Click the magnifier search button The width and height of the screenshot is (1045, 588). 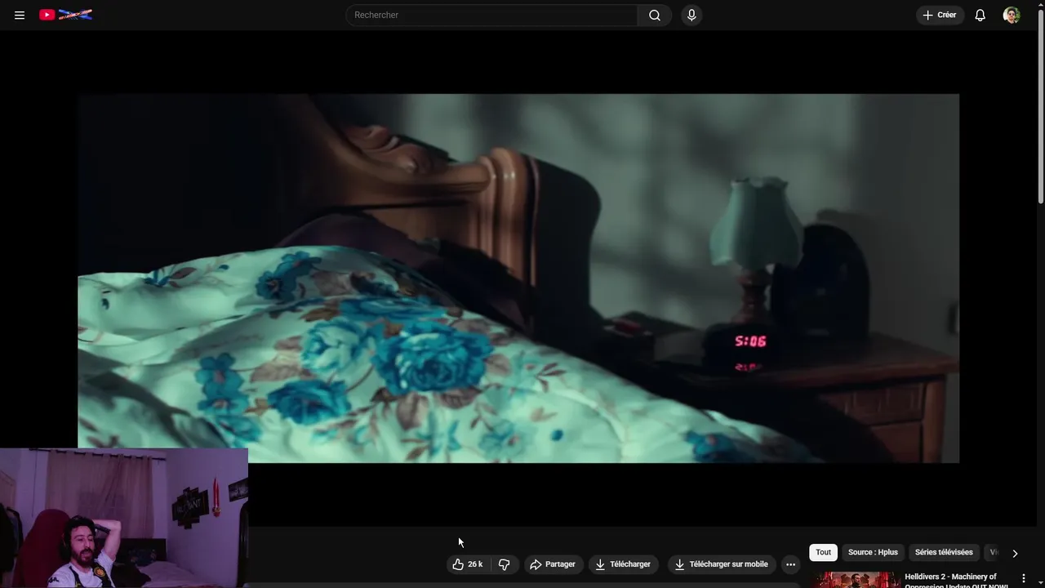point(655,15)
